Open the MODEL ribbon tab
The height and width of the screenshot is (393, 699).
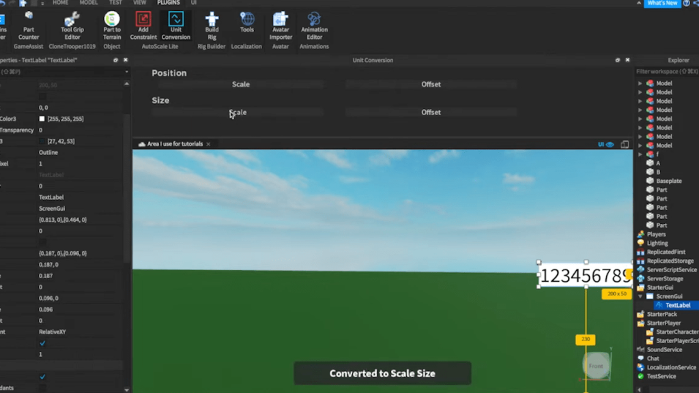(88, 3)
